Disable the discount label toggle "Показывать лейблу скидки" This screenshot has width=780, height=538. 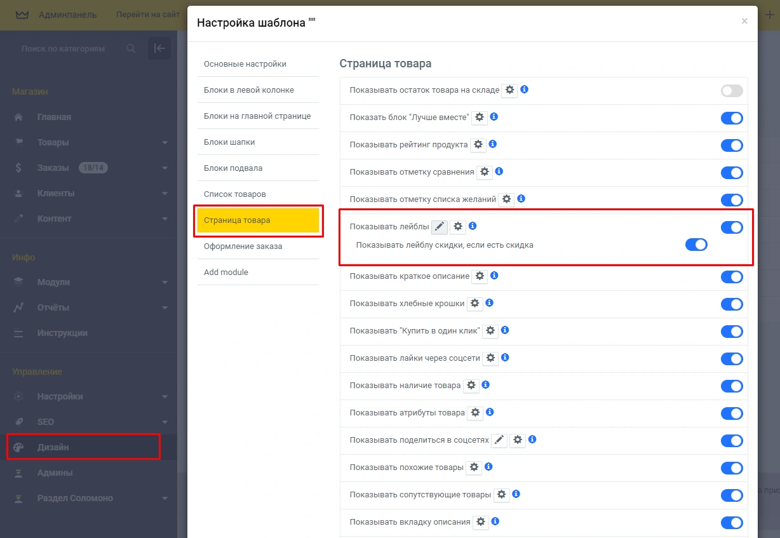tap(696, 245)
